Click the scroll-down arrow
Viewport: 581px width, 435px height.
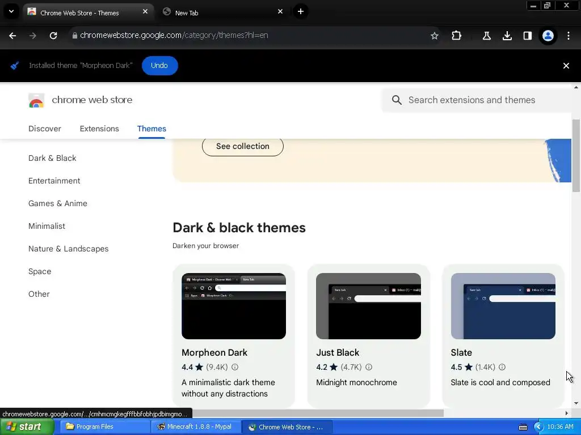tap(576, 403)
